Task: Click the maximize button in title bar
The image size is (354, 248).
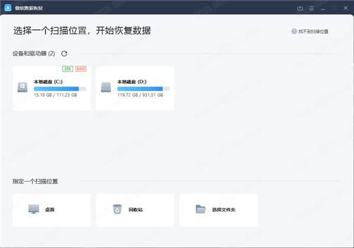Action: coord(334,8)
